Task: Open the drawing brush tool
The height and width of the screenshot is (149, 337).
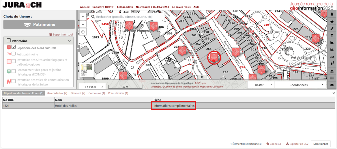Action: click(332, 28)
